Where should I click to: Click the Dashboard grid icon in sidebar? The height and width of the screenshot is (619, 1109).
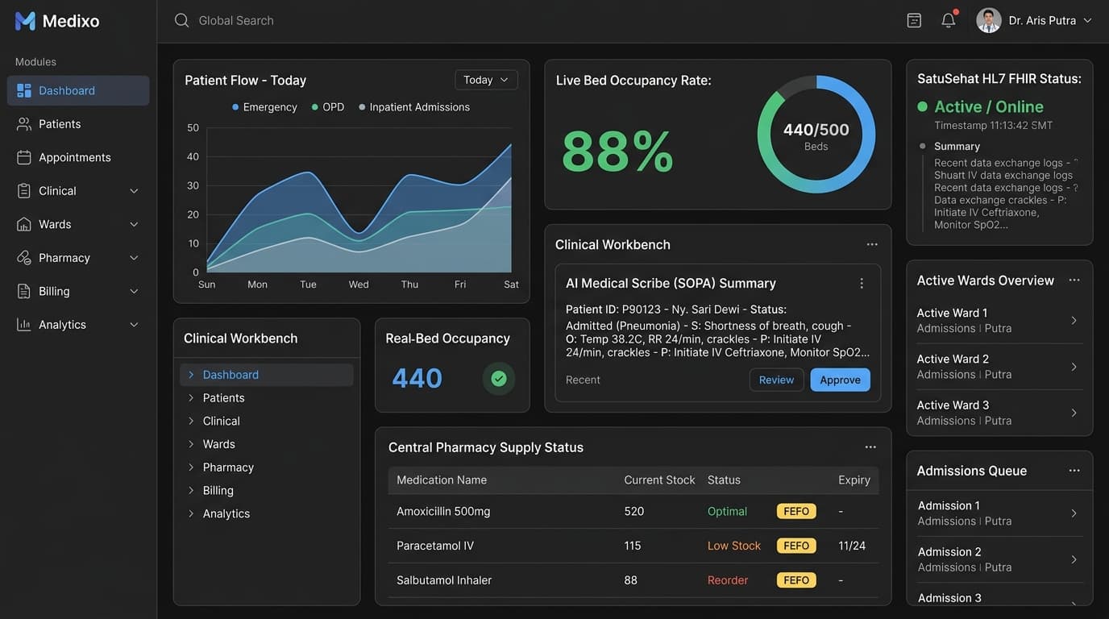pyautogui.click(x=24, y=90)
